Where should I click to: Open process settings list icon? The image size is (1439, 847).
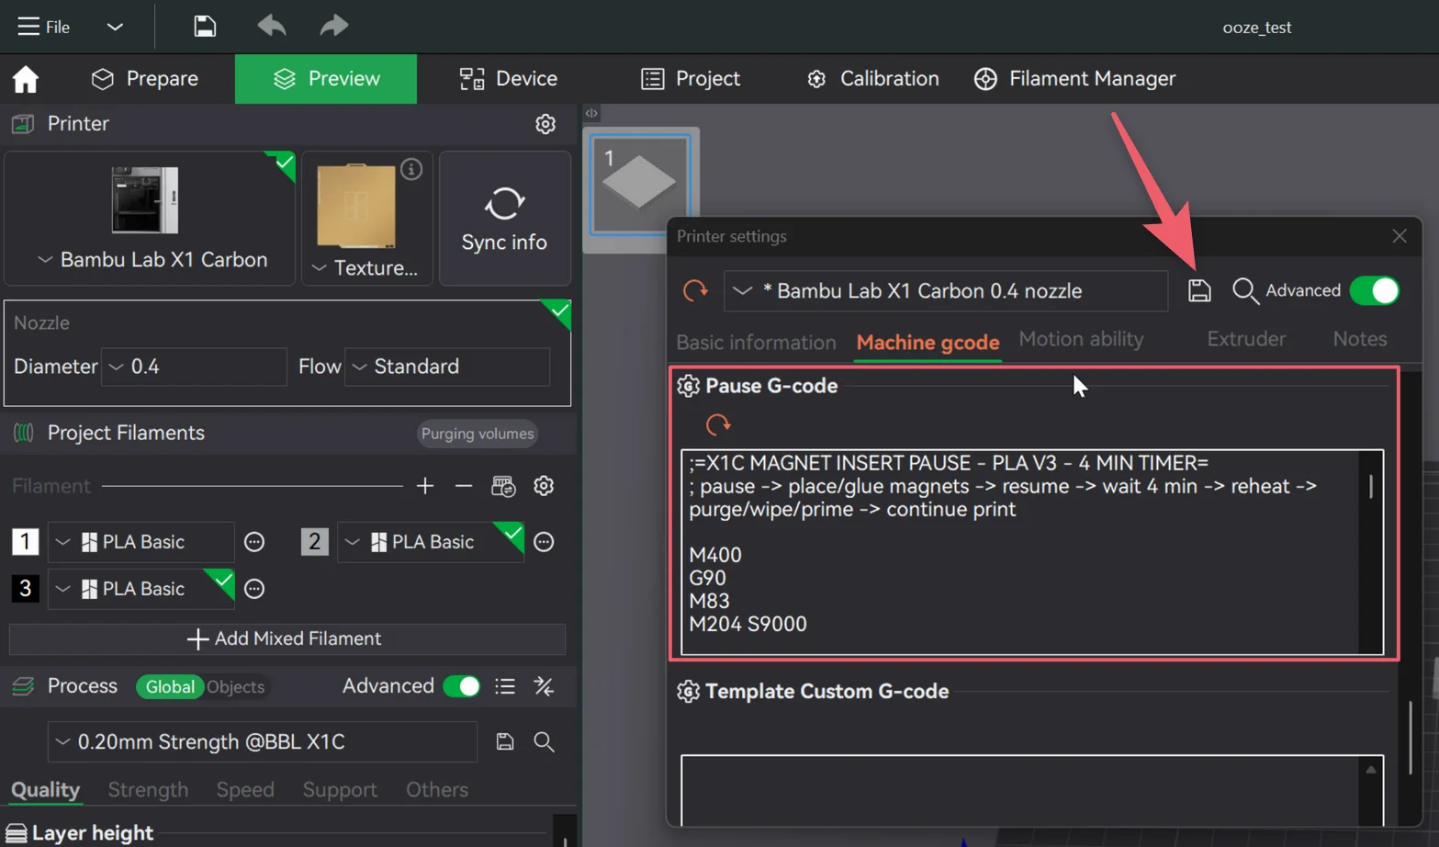505,686
